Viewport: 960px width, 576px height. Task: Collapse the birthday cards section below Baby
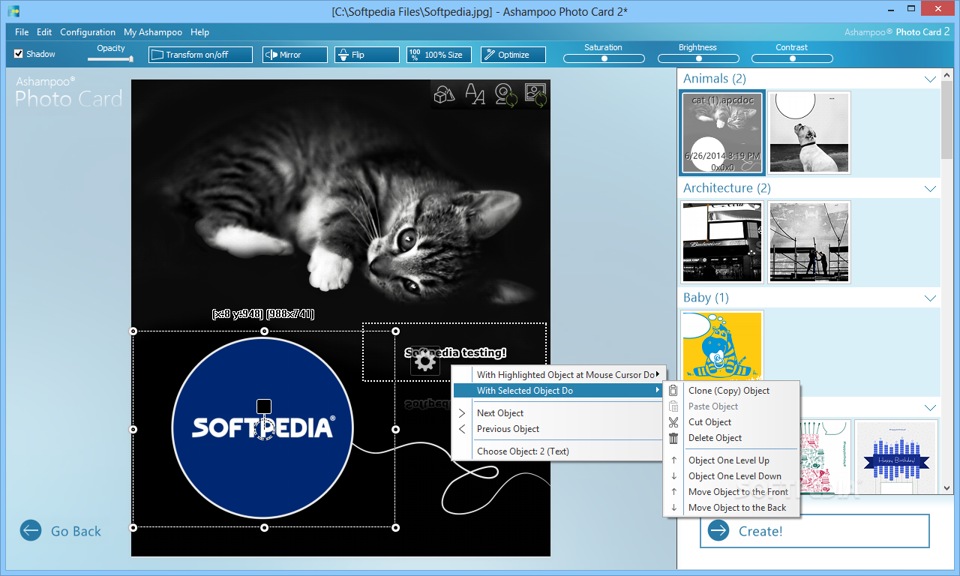coord(930,408)
